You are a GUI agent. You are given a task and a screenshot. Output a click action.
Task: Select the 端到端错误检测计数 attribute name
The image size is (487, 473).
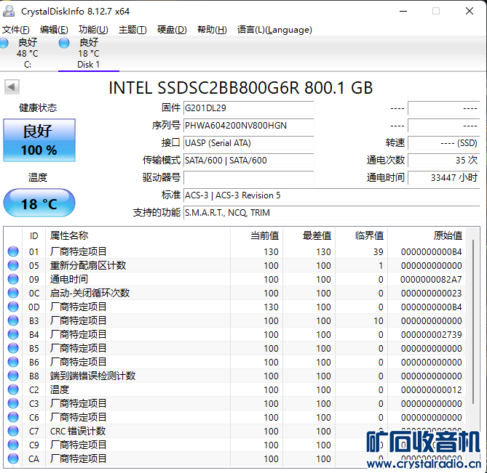click(x=92, y=376)
